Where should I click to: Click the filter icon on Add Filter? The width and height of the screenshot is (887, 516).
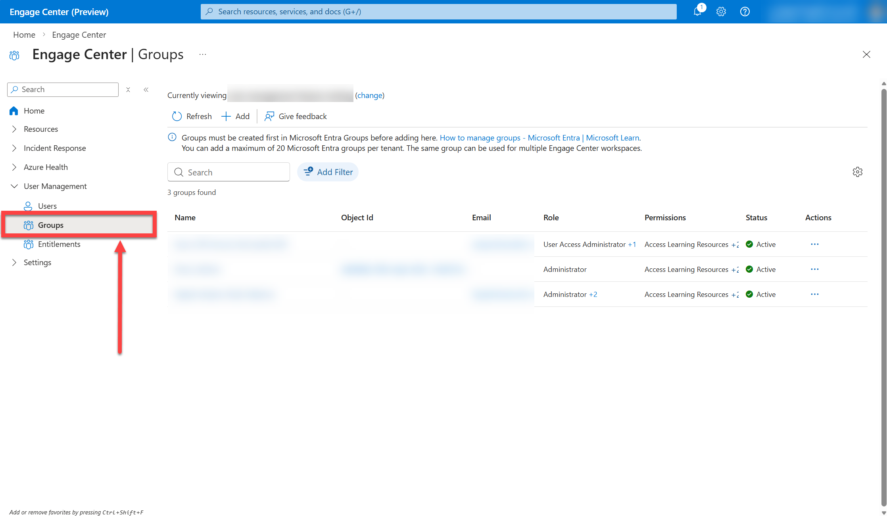(x=308, y=171)
